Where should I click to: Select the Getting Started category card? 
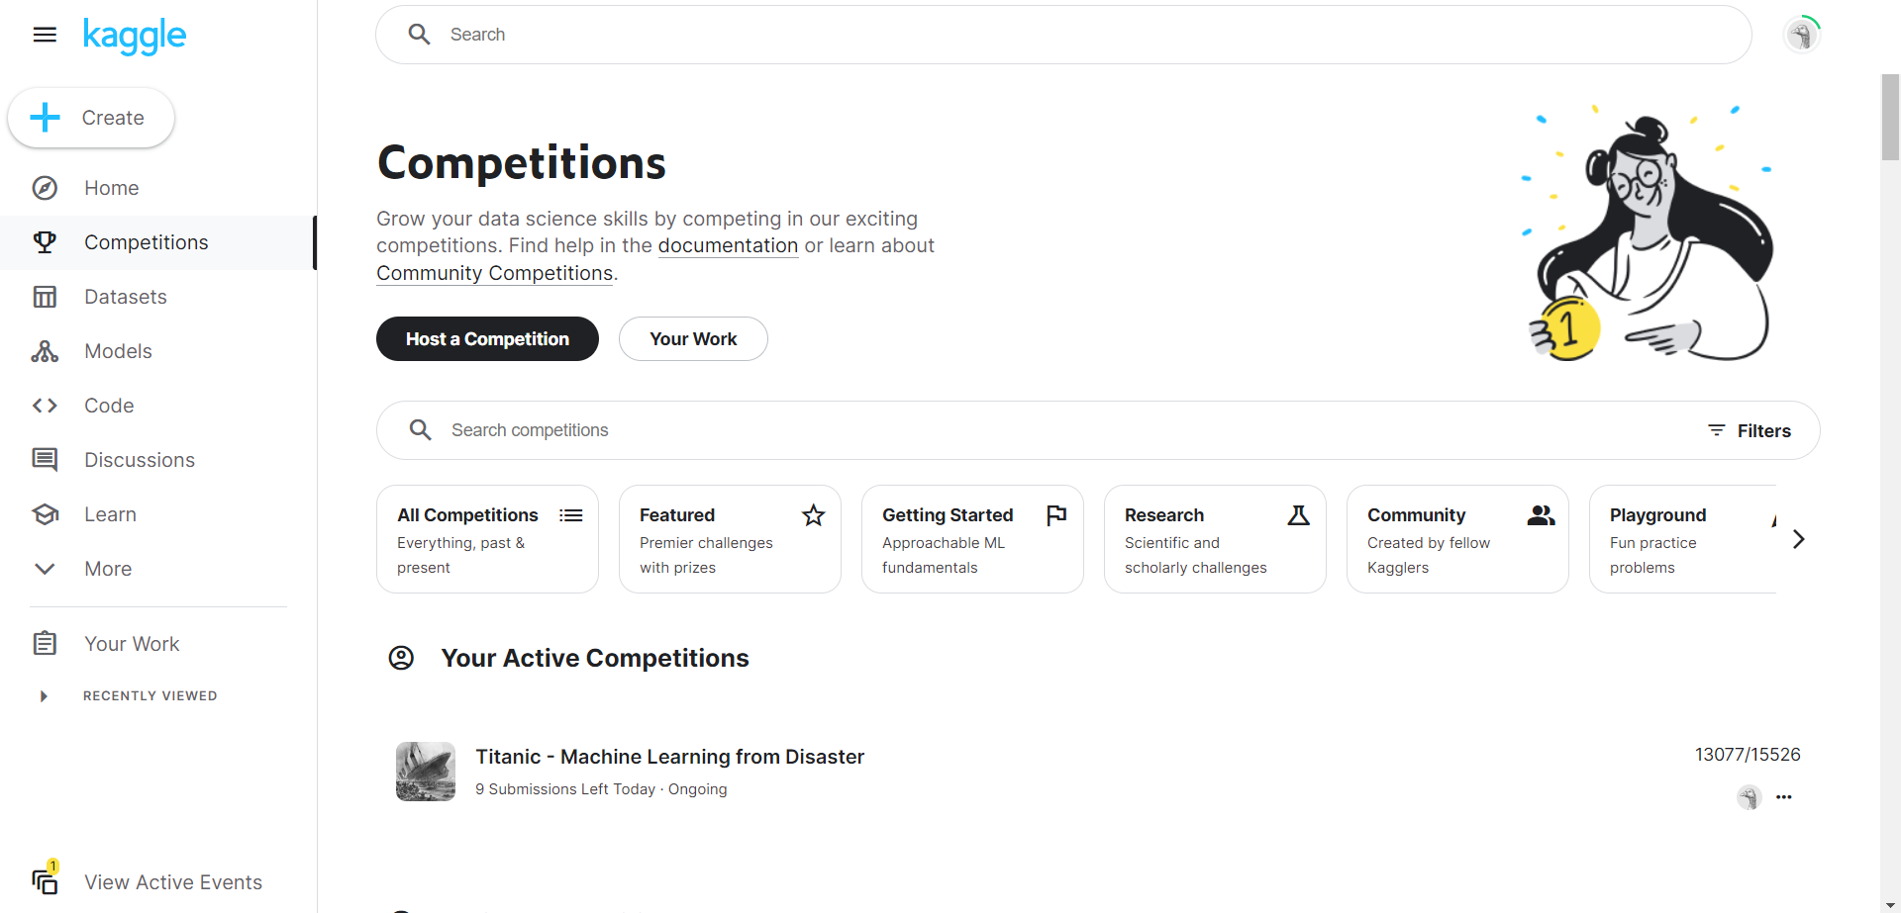tap(972, 539)
